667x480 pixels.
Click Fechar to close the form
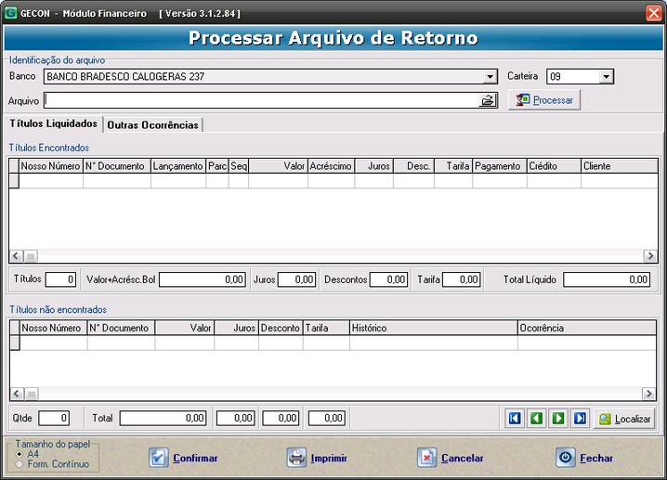coord(584,458)
